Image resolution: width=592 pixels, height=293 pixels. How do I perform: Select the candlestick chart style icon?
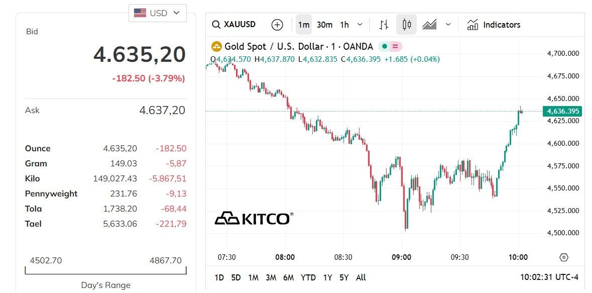[407, 25]
